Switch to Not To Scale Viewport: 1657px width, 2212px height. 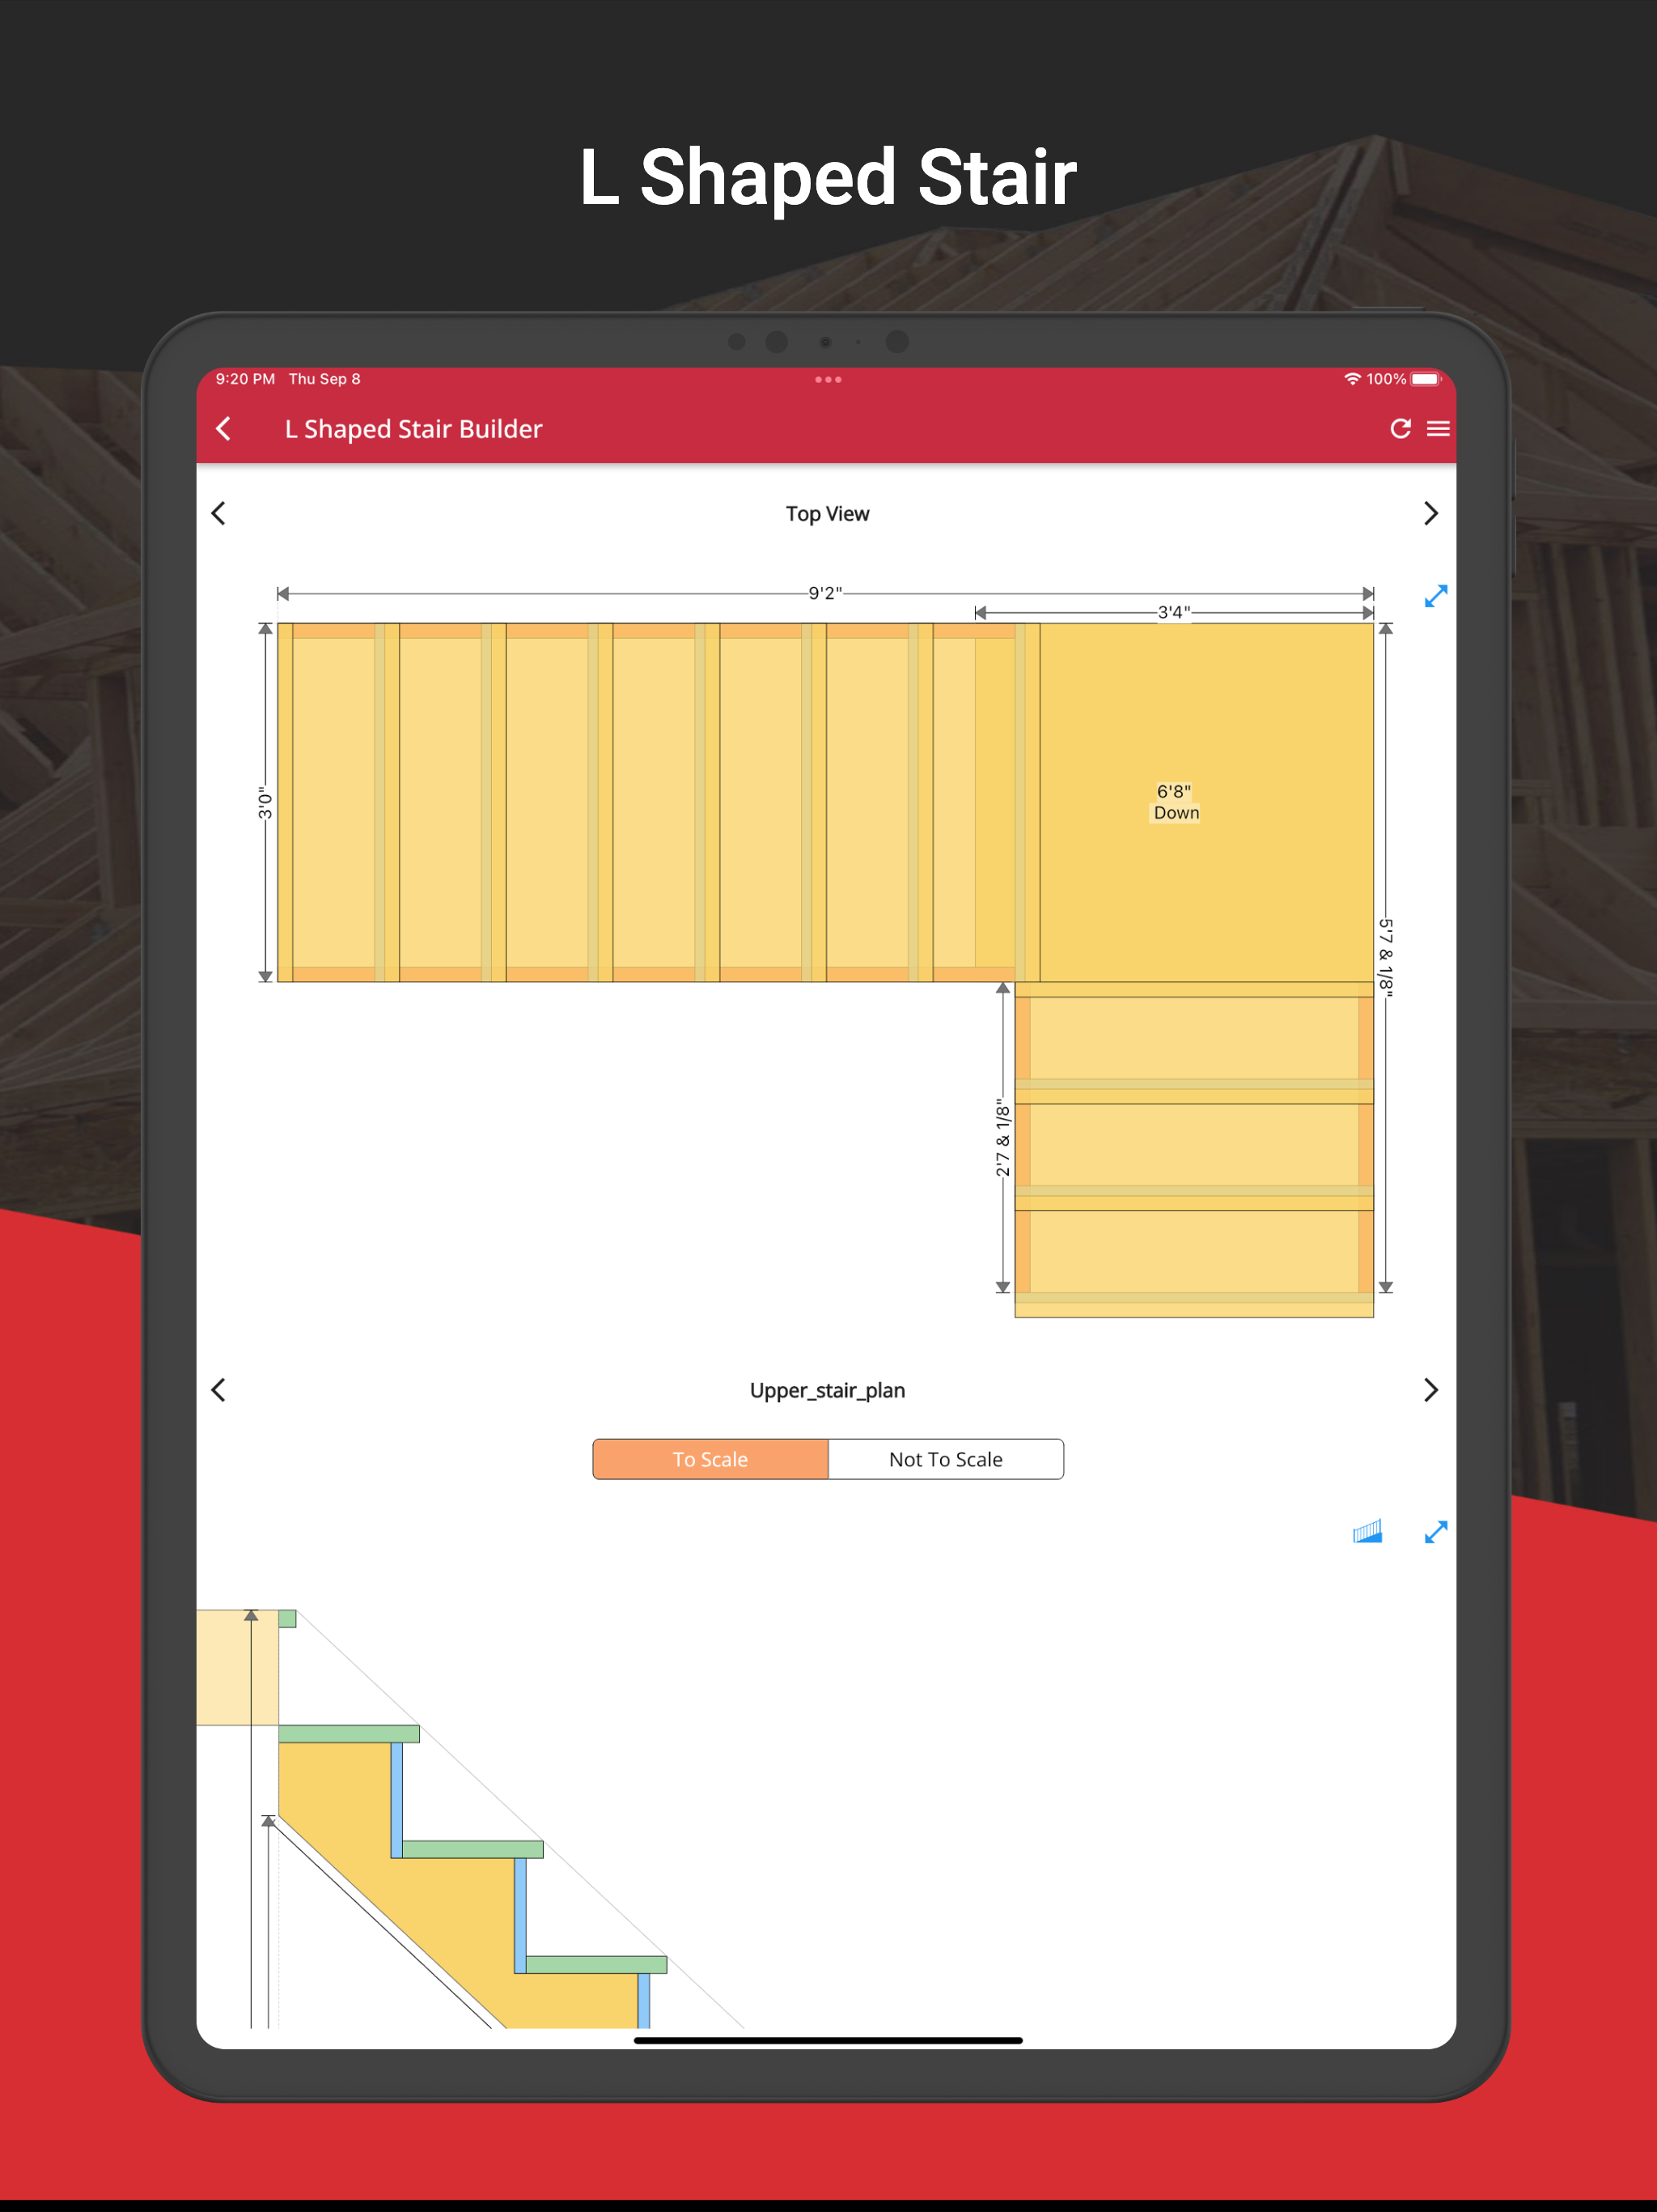946,1459
